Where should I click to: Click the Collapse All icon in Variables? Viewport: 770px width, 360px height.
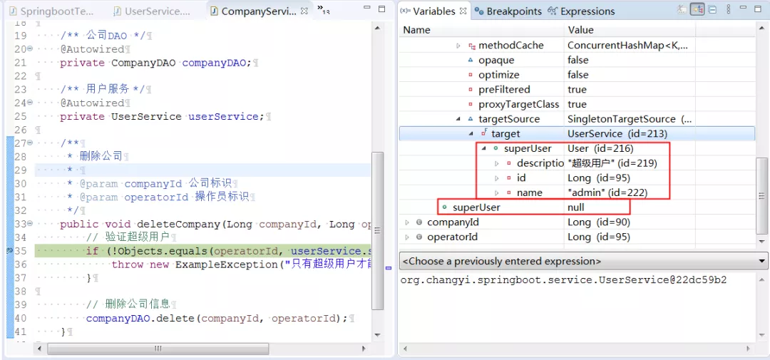(x=712, y=9)
